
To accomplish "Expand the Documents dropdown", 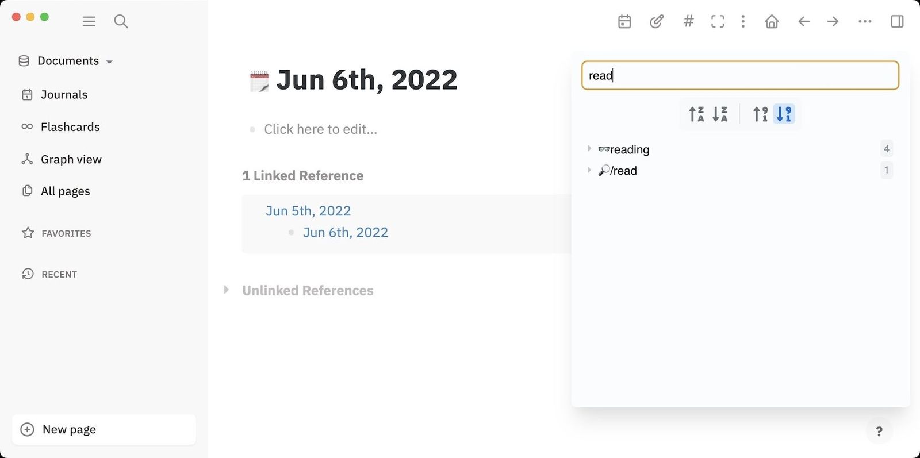I will tap(110, 61).
